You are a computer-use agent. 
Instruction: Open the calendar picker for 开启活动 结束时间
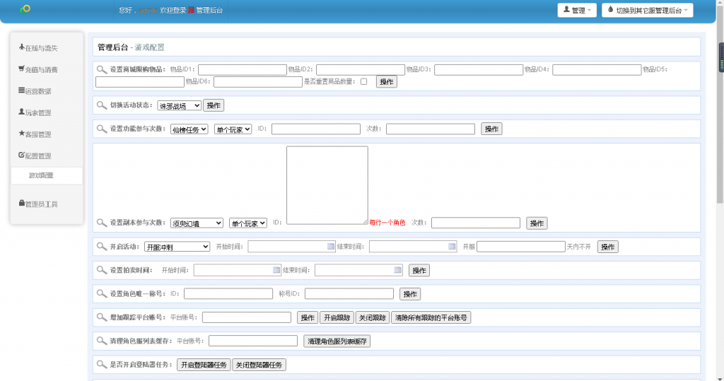452,247
